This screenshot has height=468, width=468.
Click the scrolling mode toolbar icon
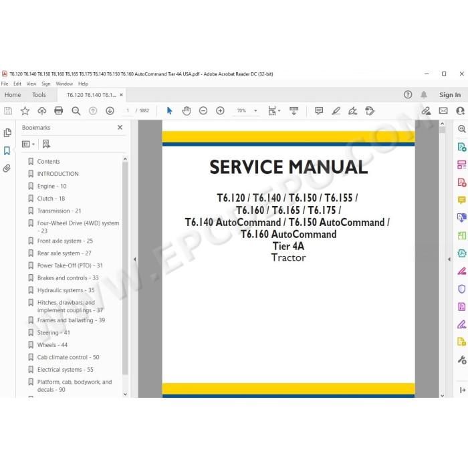click(294, 111)
